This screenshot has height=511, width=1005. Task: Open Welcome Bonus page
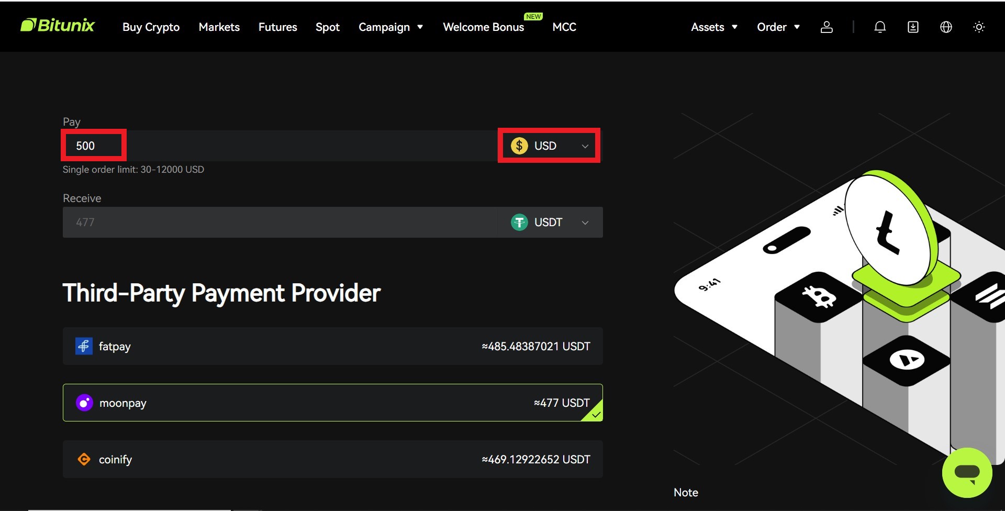483,27
